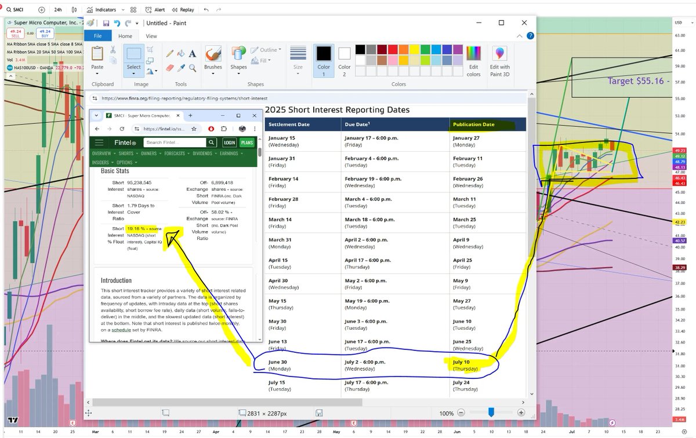Click the LOGIN button in the pasted Fintel page

229,143
